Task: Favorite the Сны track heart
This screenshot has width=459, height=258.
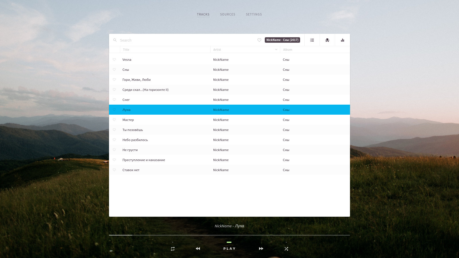Action: (x=114, y=70)
